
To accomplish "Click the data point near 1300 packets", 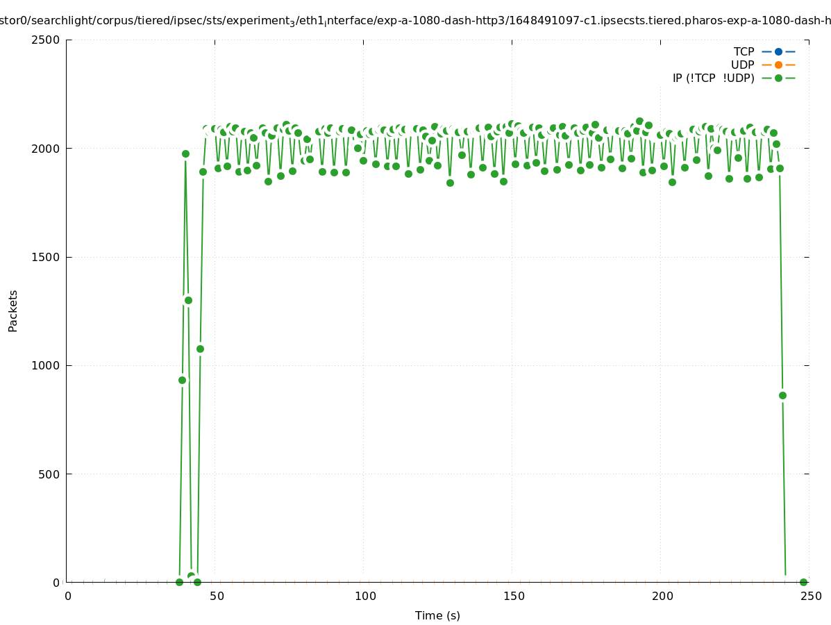I will point(188,300).
